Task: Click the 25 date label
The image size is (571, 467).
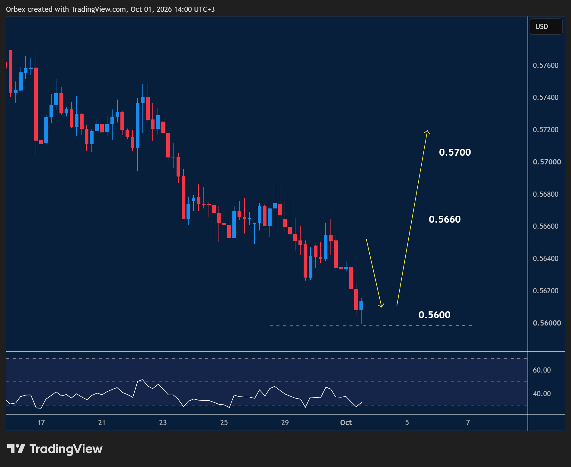Action: 224,423
